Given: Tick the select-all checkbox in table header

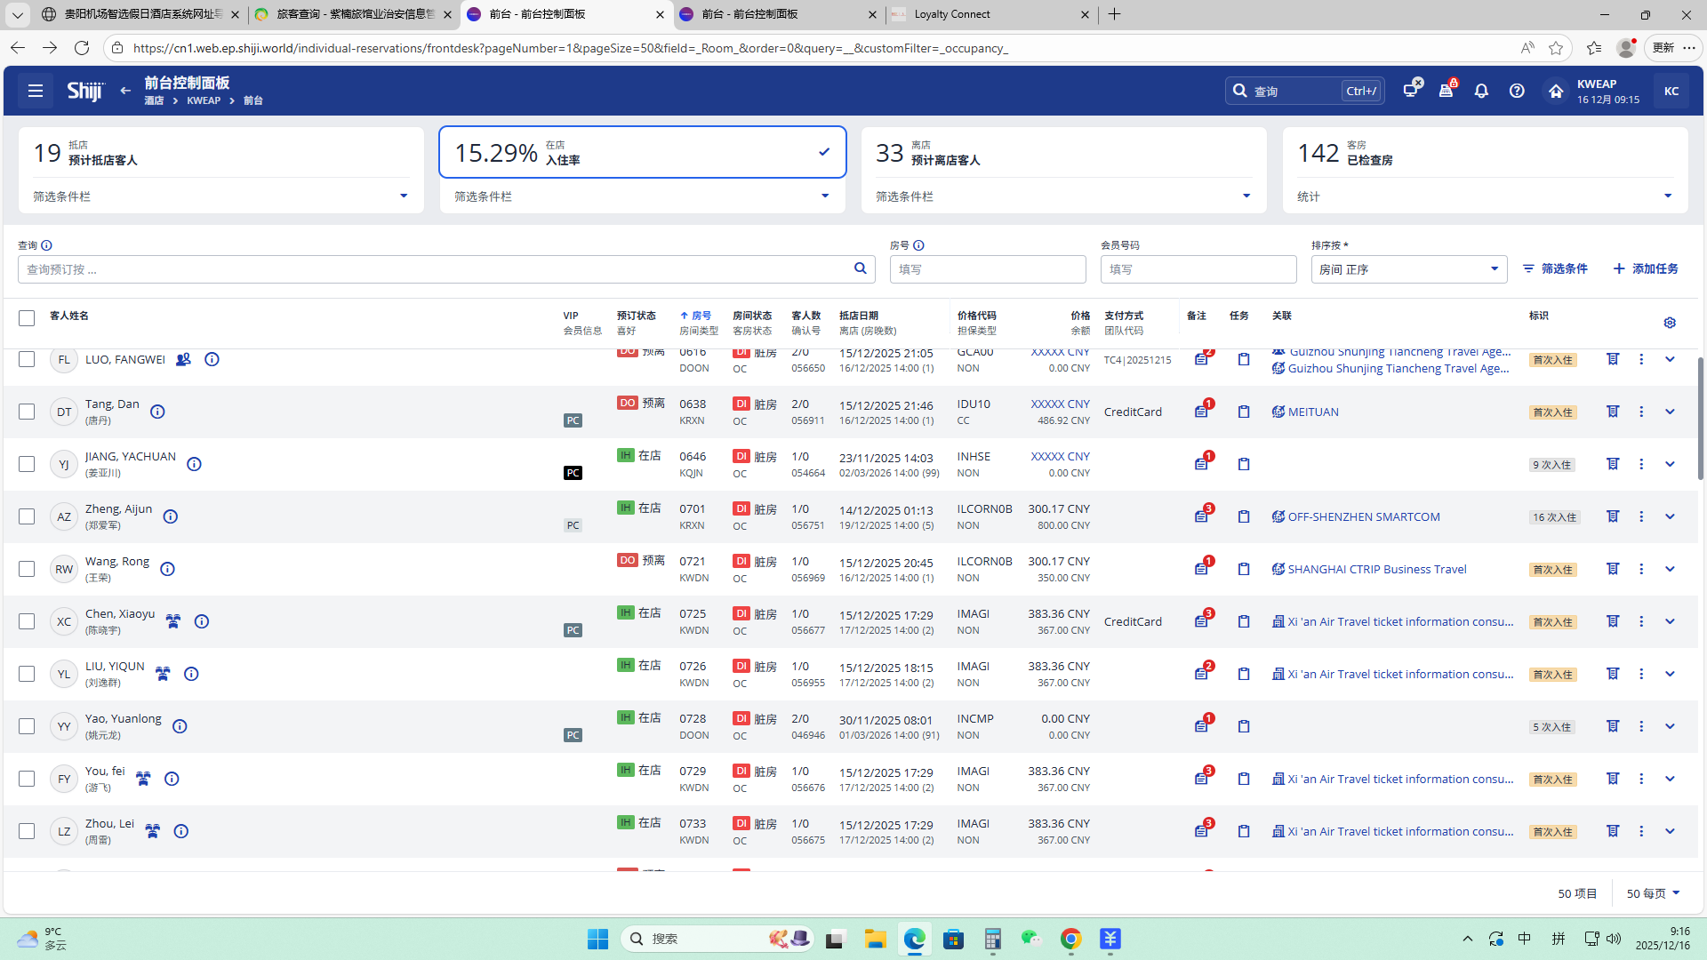Looking at the screenshot, I should pos(27,317).
